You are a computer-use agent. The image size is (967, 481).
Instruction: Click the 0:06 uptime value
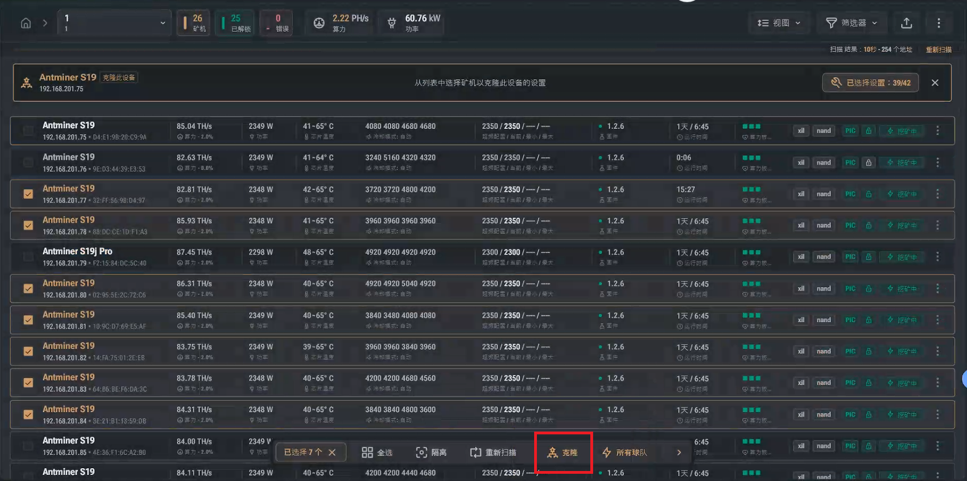coord(684,158)
